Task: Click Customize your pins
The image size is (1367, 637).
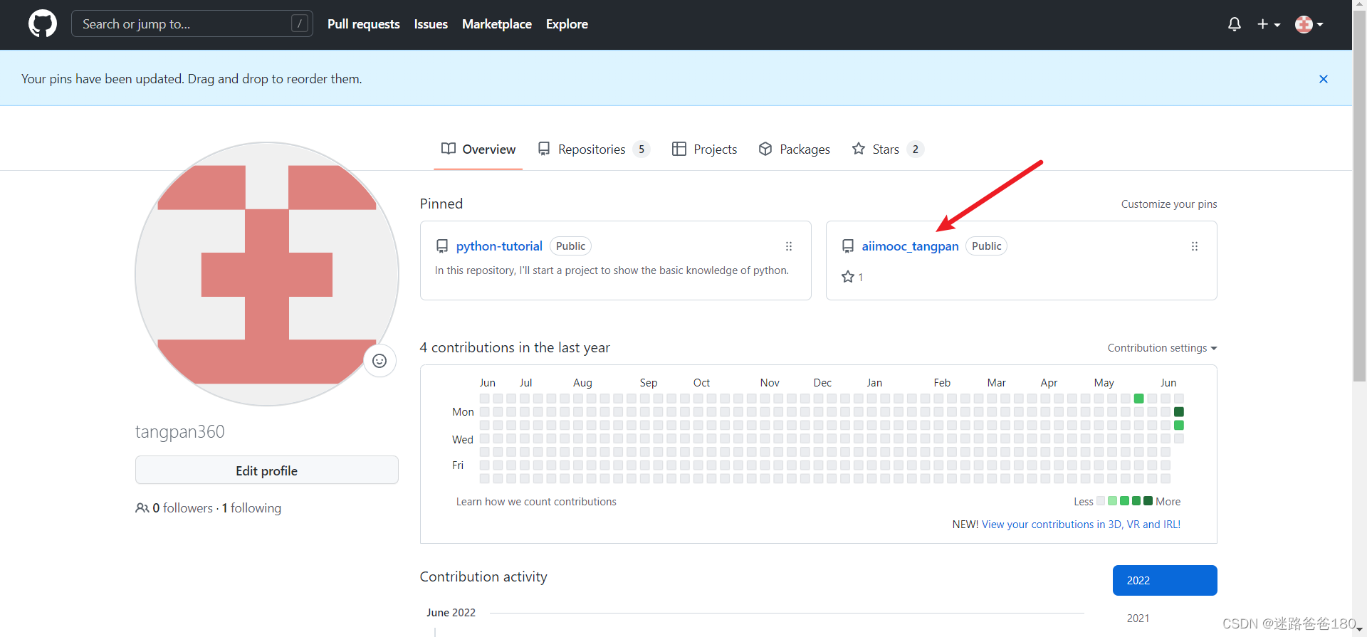Action: [x=1169, y=204]
